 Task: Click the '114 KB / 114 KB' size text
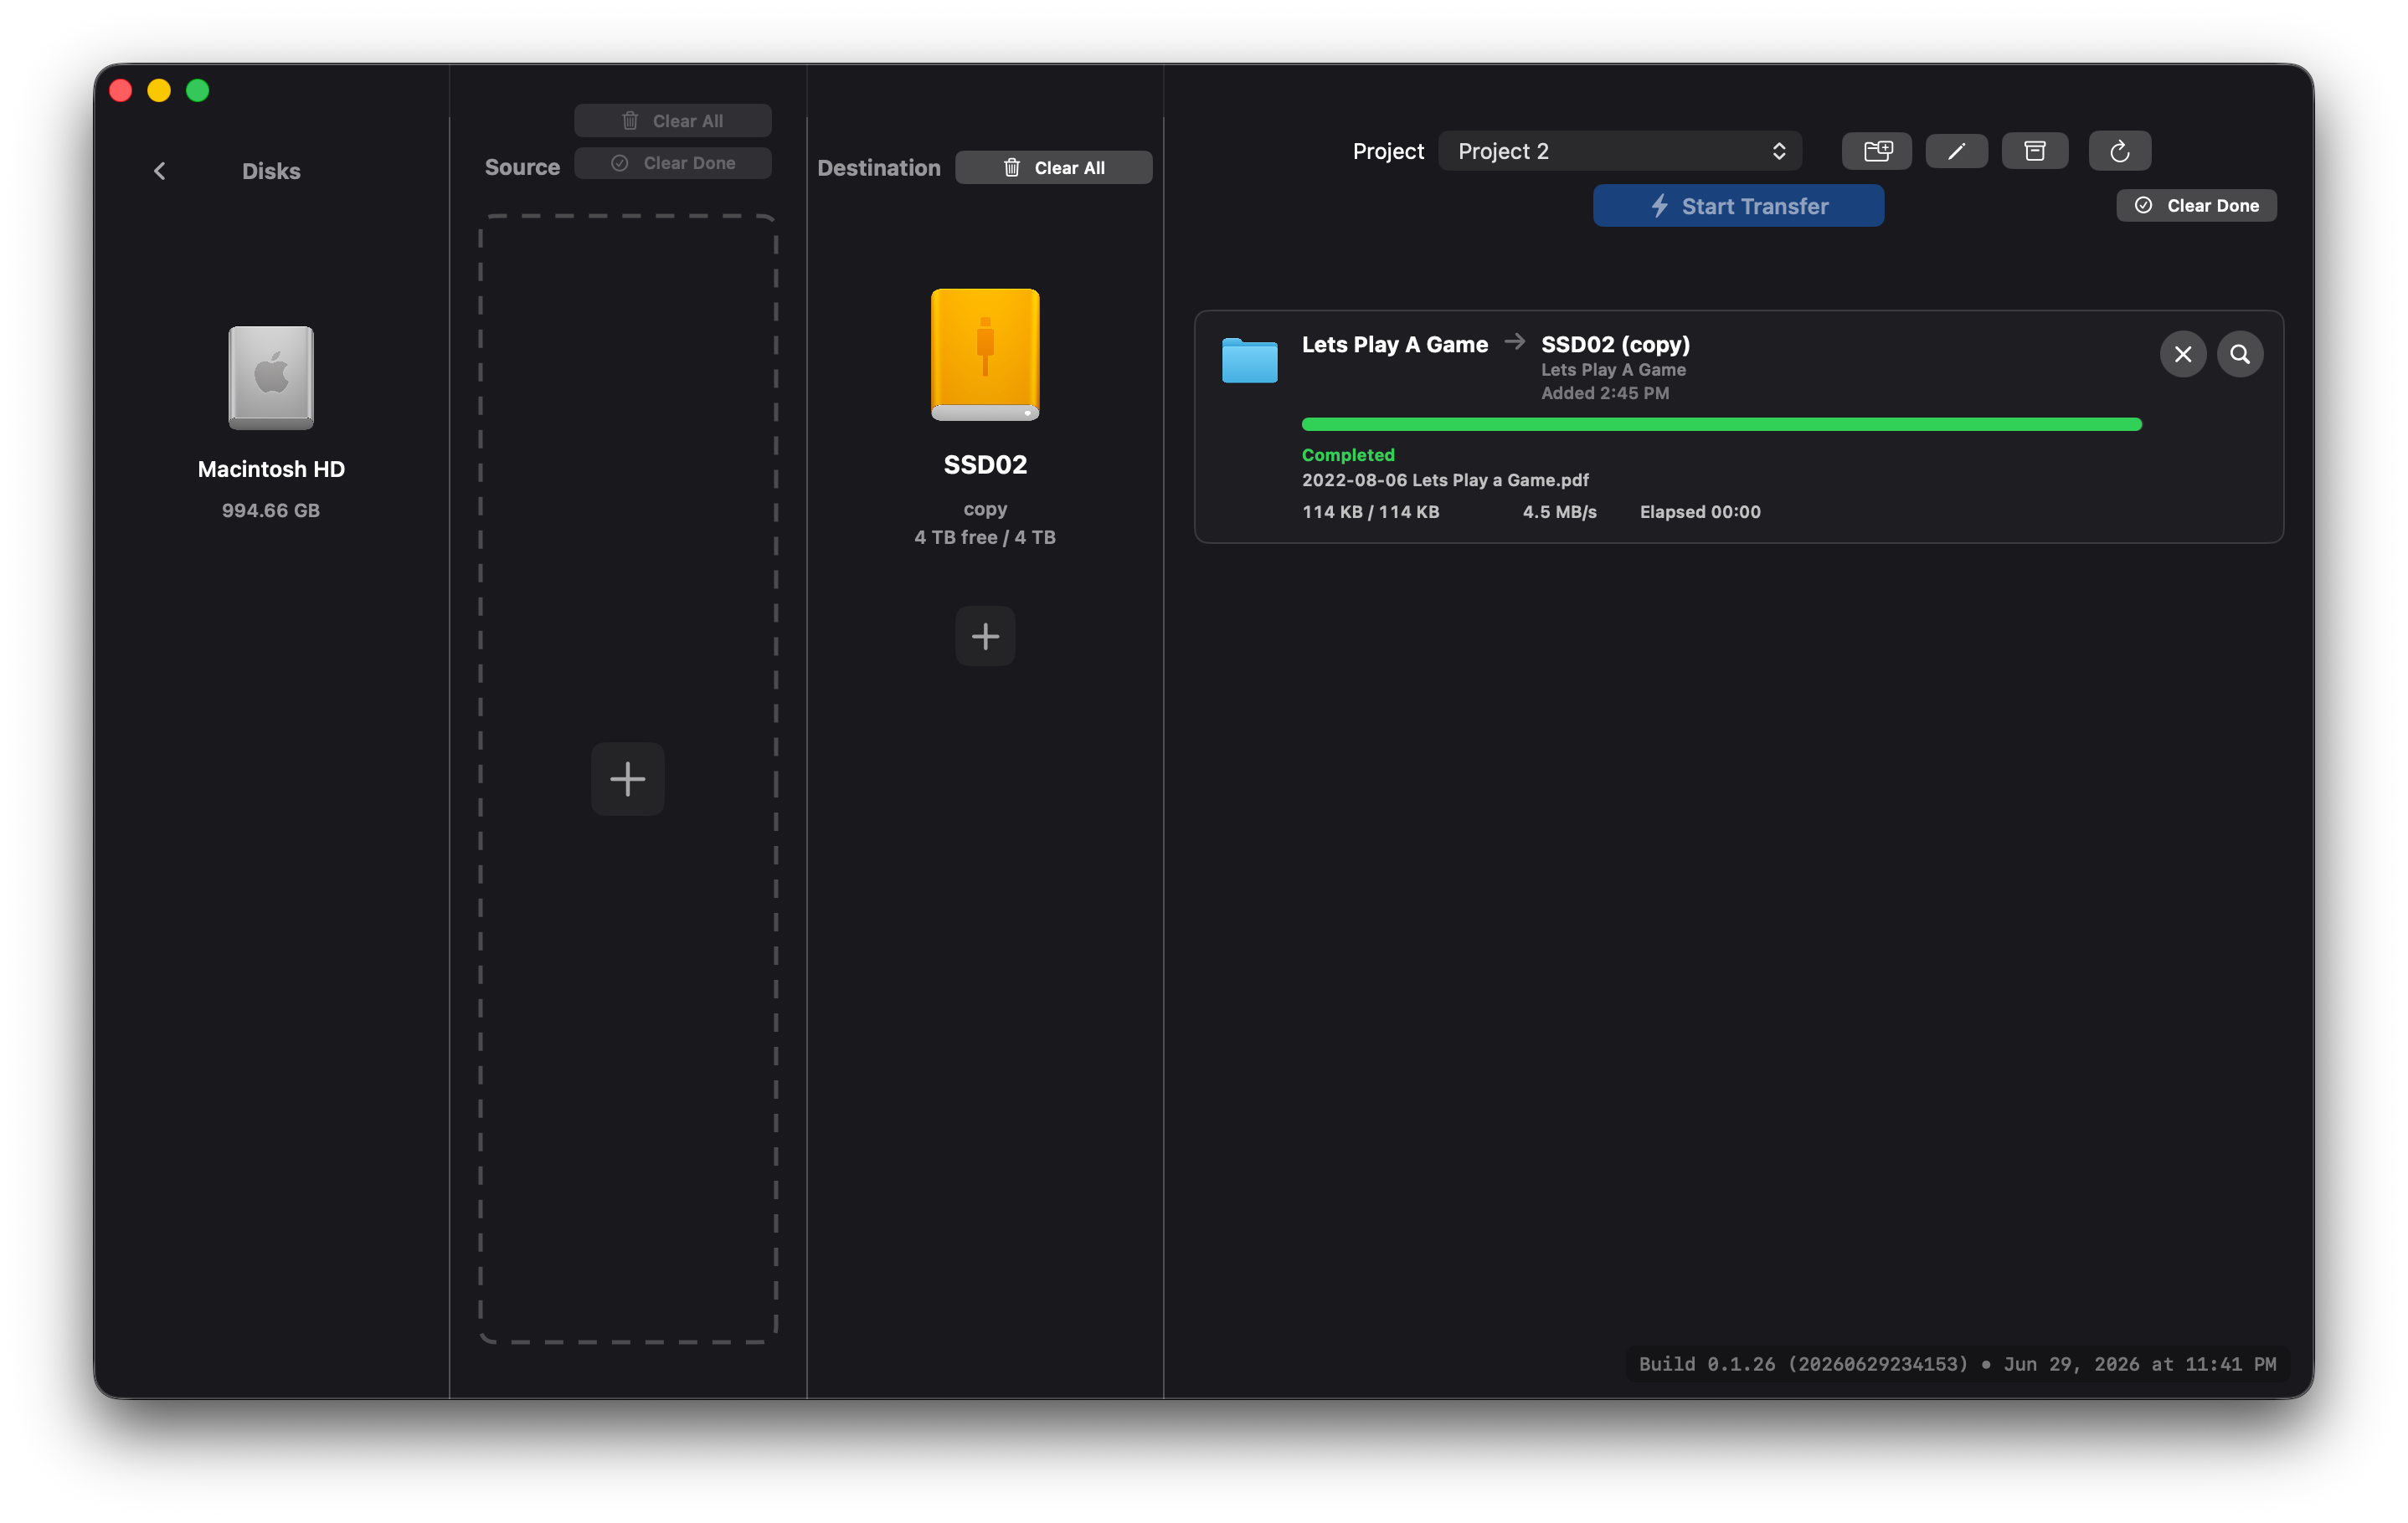tap(1370, 511)
